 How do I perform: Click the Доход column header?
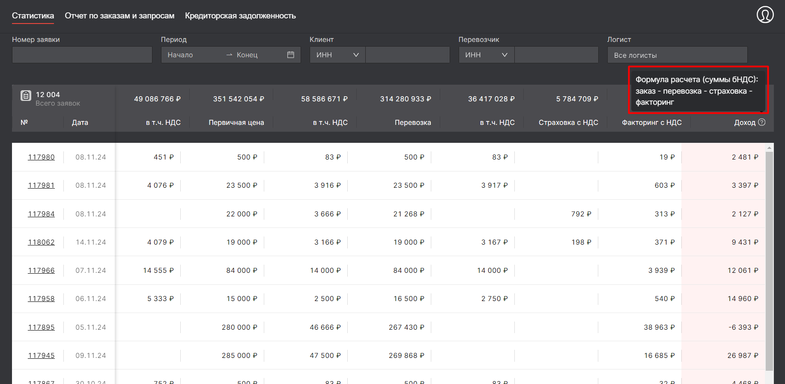[745, 122]
